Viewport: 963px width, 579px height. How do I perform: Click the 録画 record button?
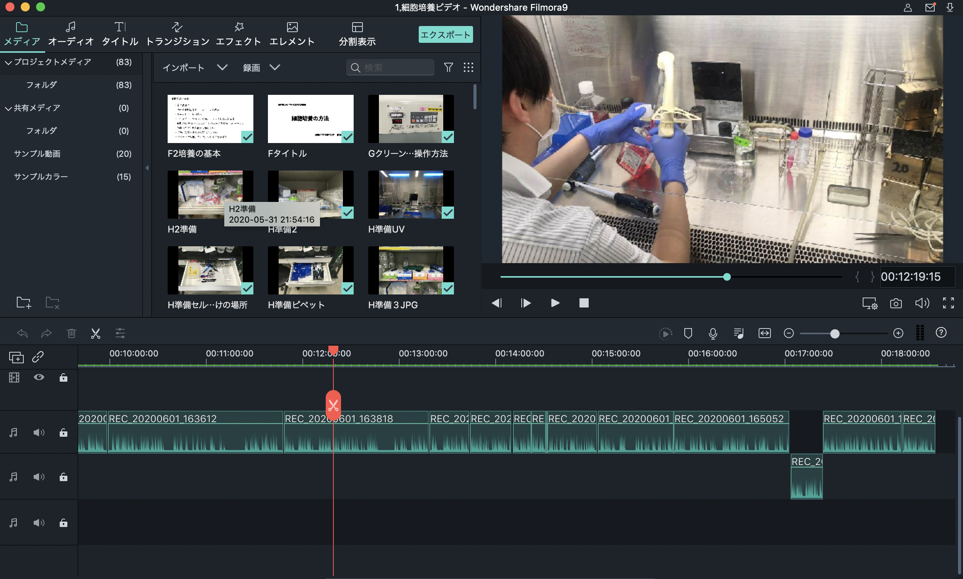[251, 67]
